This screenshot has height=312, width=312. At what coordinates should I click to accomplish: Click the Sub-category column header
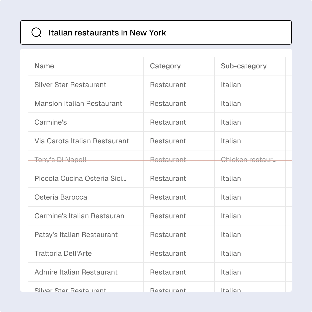(x=244, y=66)
